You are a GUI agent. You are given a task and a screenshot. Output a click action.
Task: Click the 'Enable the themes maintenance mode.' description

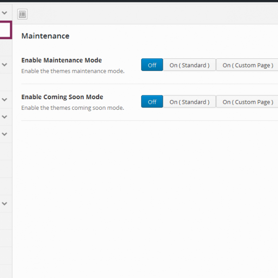(73, 71)
